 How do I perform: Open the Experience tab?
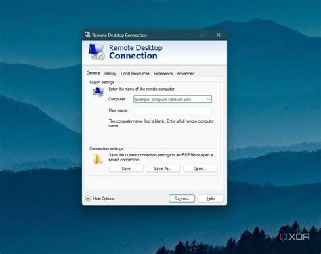click(x=163, y=74)
